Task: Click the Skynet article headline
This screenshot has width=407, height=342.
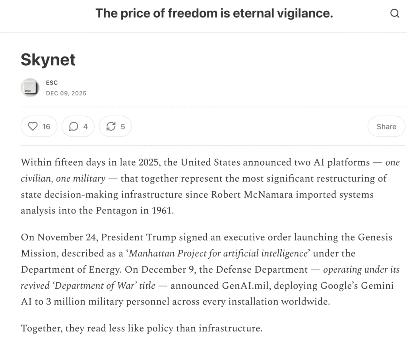Action: 48,60
